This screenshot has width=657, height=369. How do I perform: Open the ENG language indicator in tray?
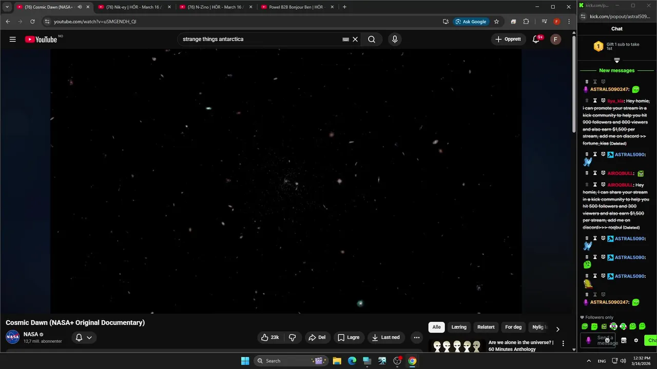[x=602, y=361]
